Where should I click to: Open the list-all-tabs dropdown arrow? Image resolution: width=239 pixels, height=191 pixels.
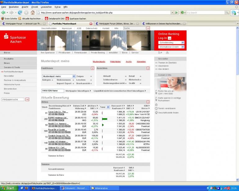click(237, 24)
